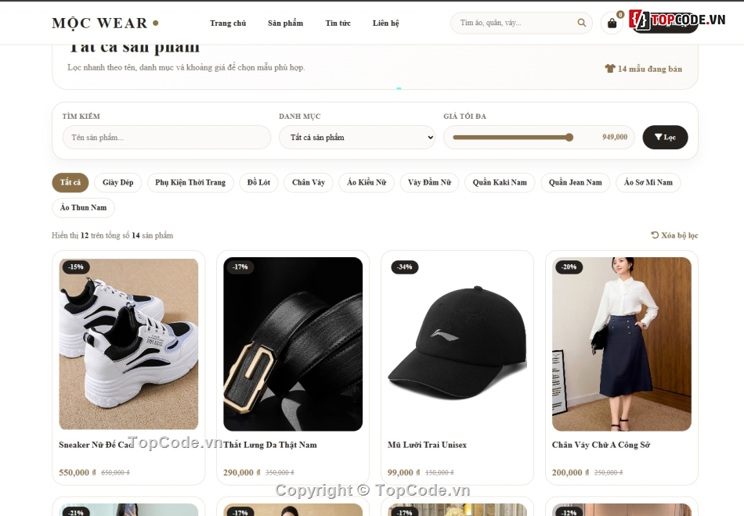Screen dimensions: 744x516
Task: Open the leather belt product image
Action: click(x=293, y=344)
